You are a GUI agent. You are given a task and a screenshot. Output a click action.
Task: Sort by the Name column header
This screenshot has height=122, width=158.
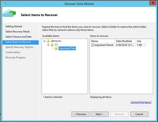[x=103, y=41]
